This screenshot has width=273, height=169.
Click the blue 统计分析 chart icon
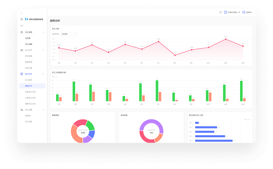22,74
